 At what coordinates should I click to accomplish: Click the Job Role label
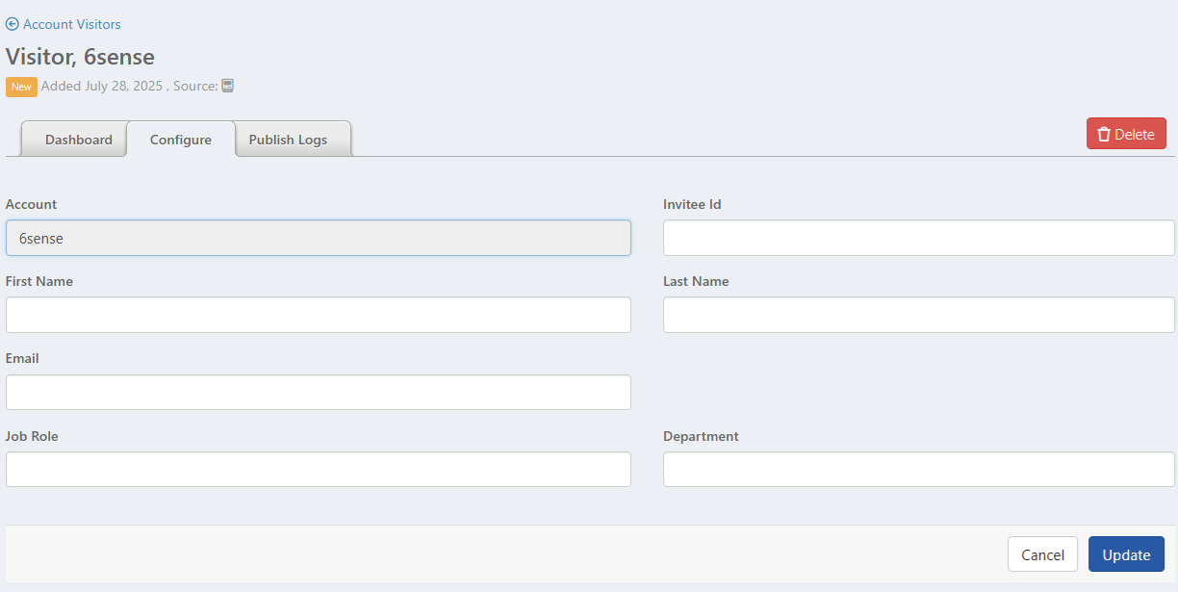(x=32, y=436)
